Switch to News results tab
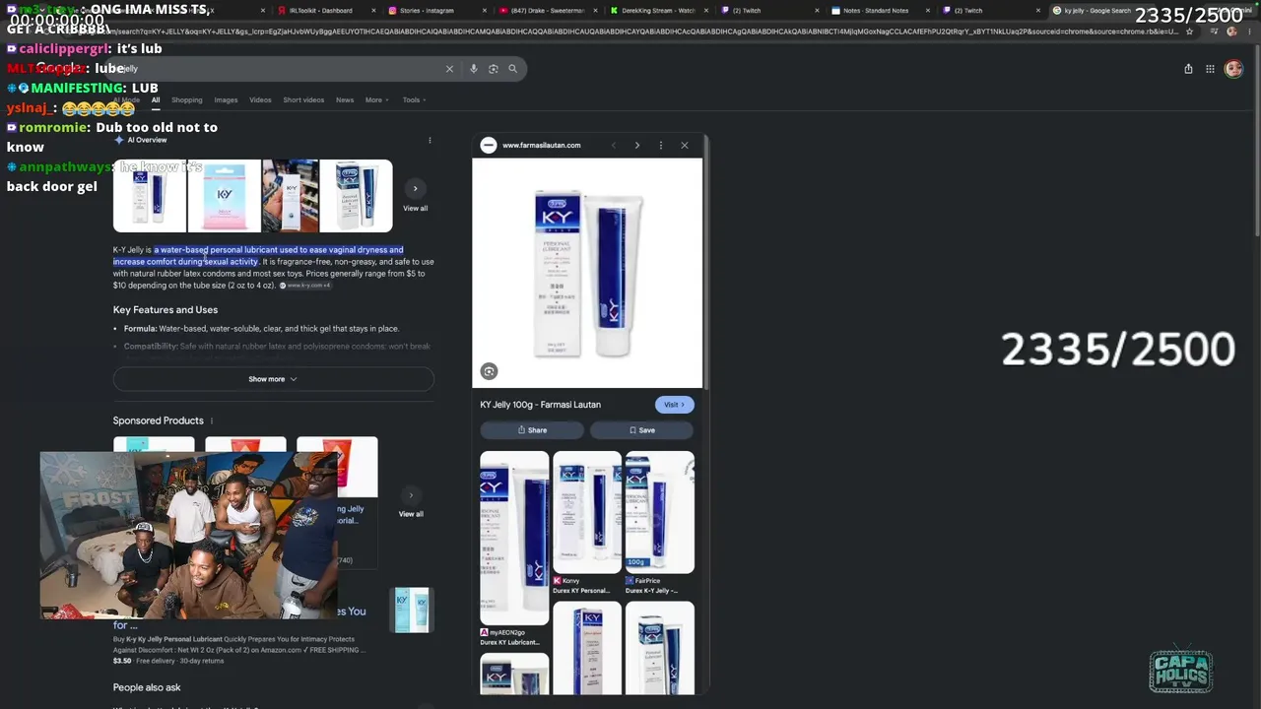 tap(344, 99)
